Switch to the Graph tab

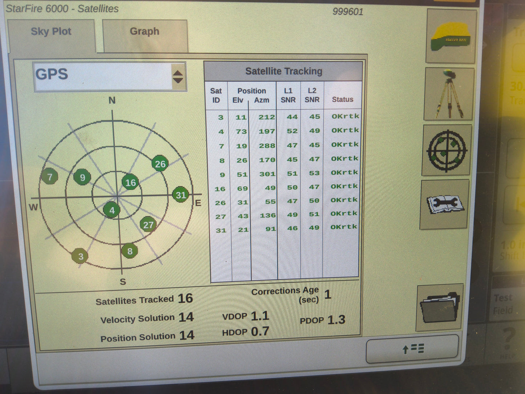tap(144, 32)
